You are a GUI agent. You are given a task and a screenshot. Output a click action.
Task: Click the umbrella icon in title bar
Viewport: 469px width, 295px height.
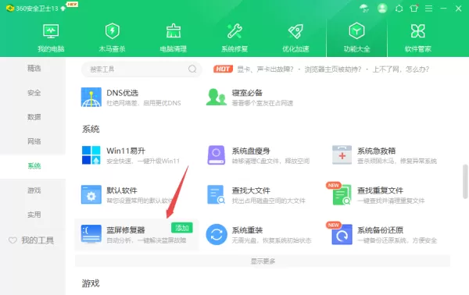pos(364,9)
